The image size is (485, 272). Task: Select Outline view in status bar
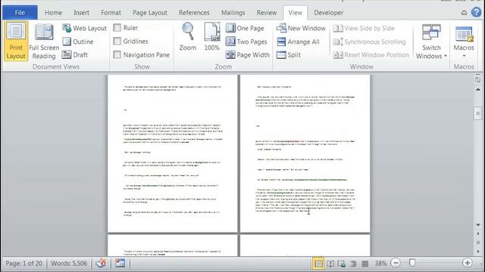pyautogui.click(x=353, y=264)
